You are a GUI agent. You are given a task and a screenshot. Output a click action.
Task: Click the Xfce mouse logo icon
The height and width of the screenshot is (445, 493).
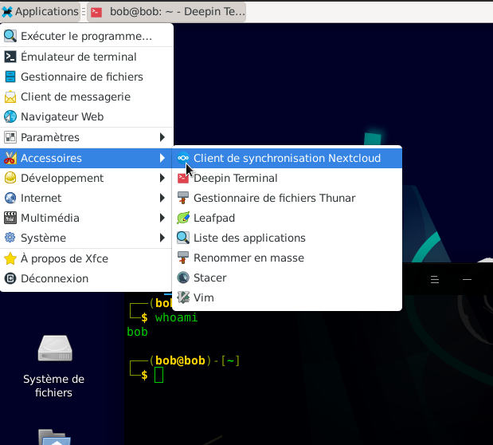pos(7,12)
